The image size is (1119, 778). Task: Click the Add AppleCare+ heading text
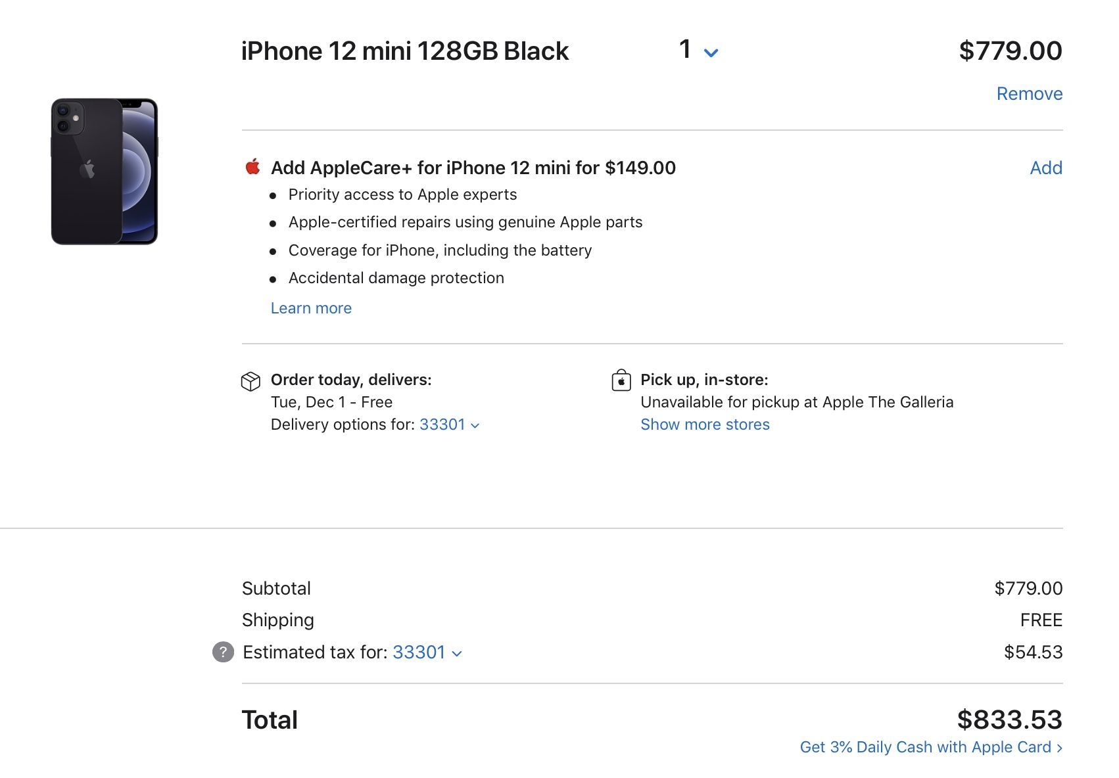coord(473,168)
